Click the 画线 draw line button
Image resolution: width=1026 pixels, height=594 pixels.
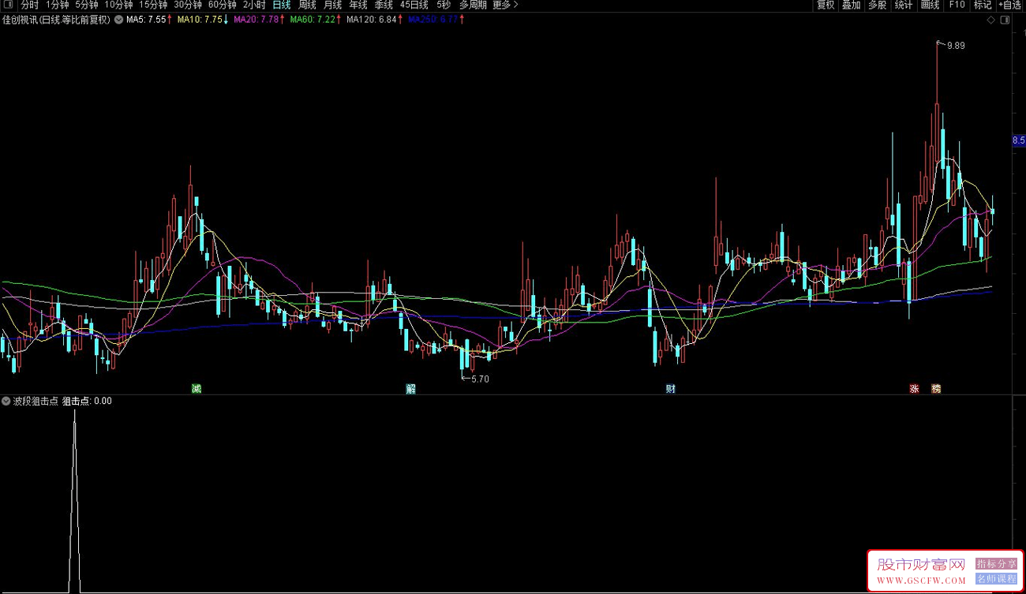[931, 5]
